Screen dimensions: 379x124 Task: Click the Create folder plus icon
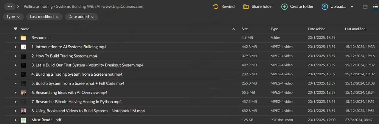pos(285,7)
